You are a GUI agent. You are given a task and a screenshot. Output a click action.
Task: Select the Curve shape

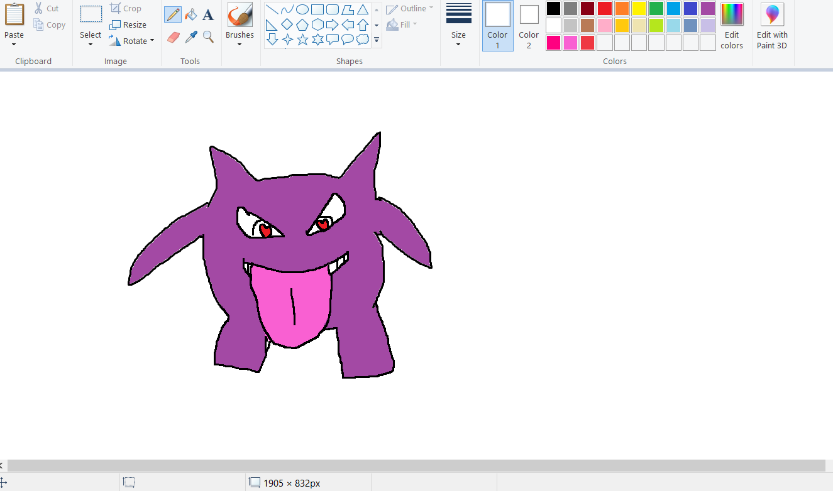pos(287,9)
